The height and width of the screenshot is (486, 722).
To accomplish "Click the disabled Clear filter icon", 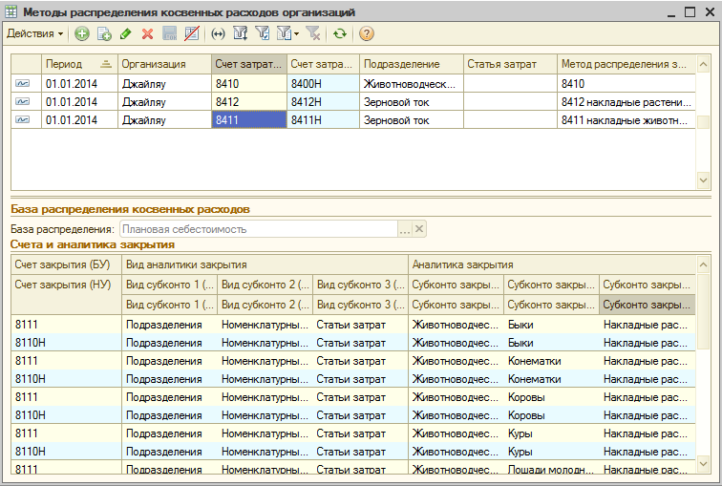I will pyautogui.click(x=312, y=33).
